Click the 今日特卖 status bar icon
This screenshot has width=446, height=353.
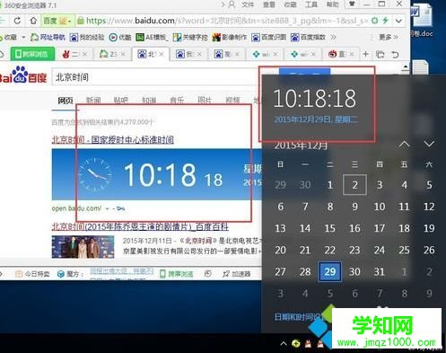19,274
